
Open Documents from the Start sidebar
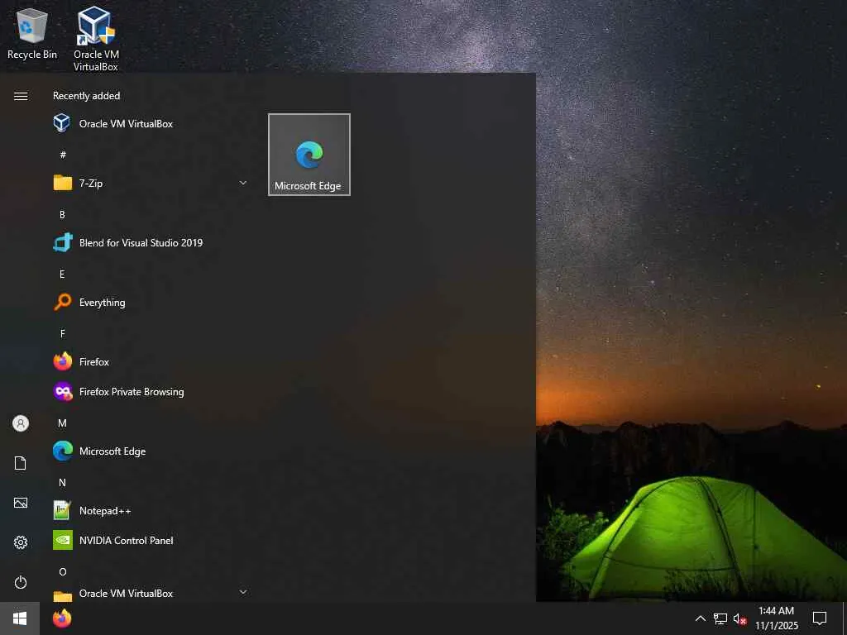click(21, 463)
